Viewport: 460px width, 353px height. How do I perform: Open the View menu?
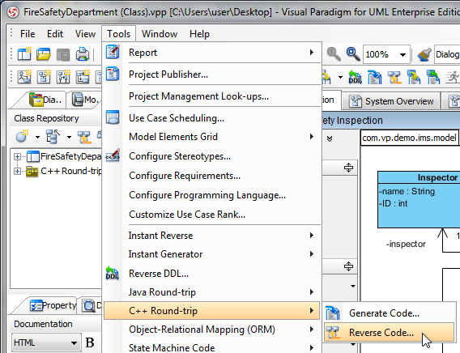[85, 34]
